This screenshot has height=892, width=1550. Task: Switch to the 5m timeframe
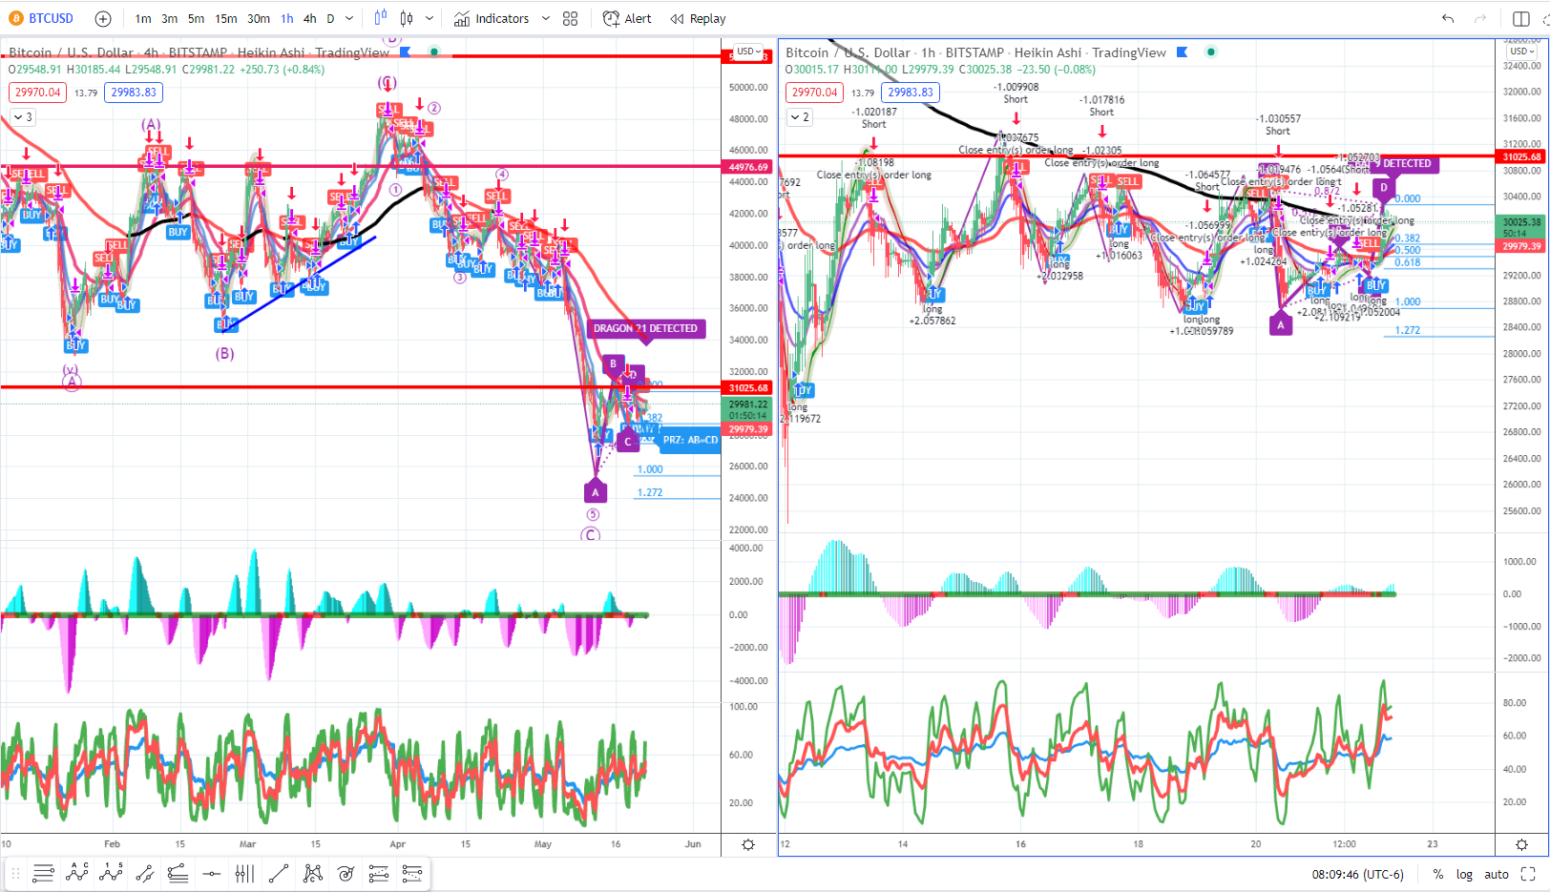pyautogui.click(x=196, y=18)
